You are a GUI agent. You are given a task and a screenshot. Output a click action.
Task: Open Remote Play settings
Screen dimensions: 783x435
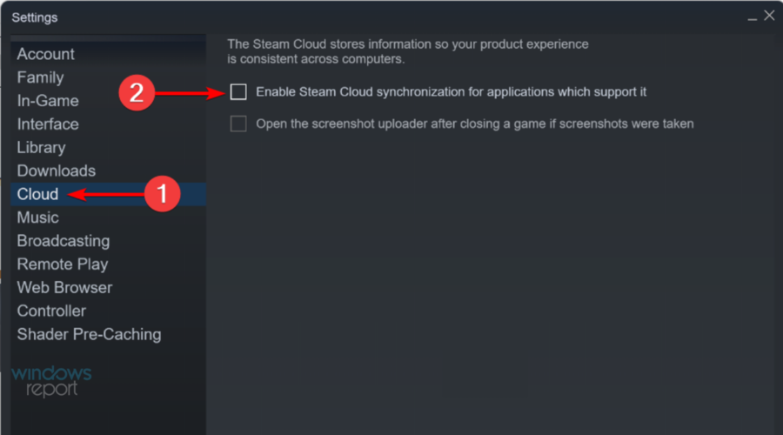63,264
